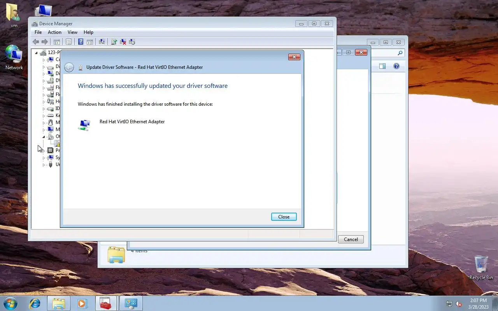498x311 pixels.
Task: Select the vm folder on the desktop
Action: [14, 16]
